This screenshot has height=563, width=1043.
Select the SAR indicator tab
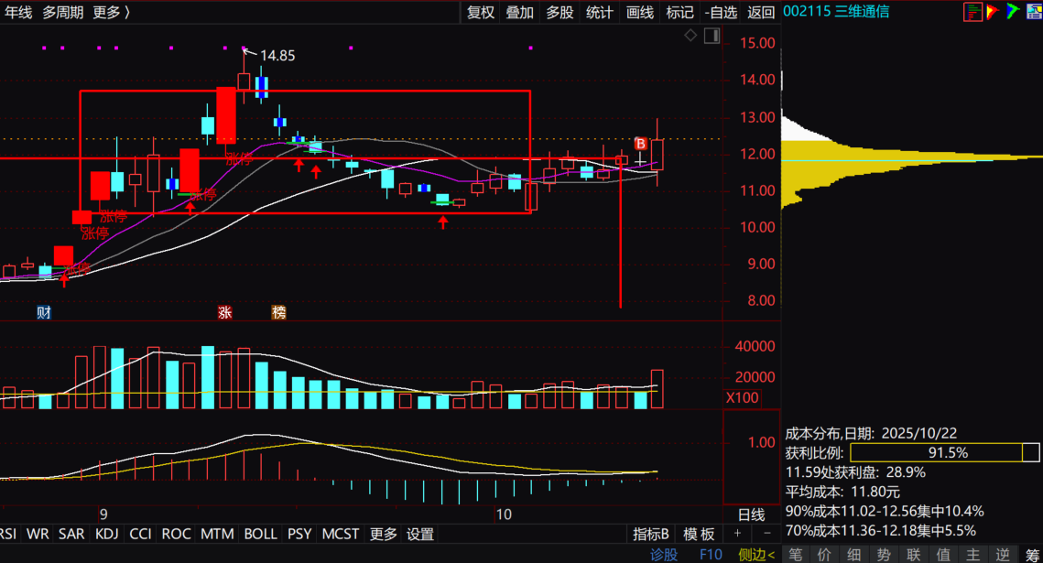(x=71, y=534)
